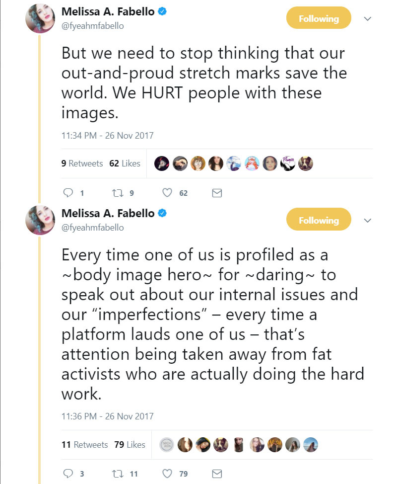Direct message the body image hero tweet
Image resolution: width=395 pixels, height=484 pixels.
(216, 474)
